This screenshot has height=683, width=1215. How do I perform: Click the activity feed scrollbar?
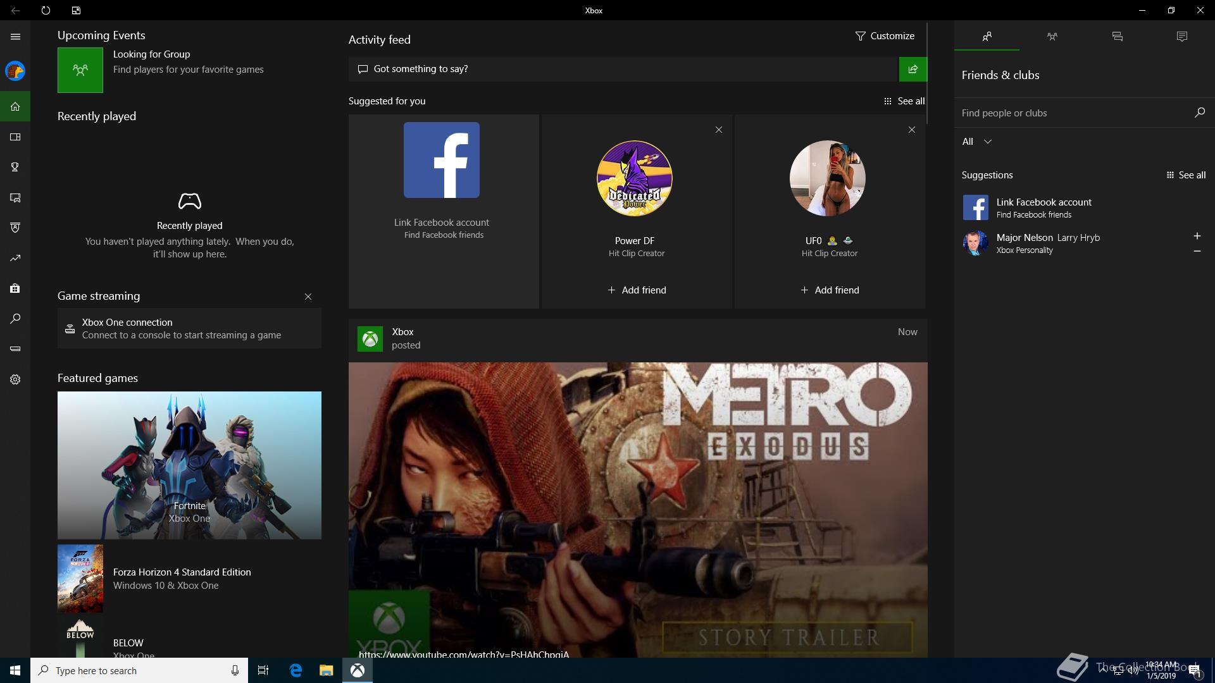[927, 73]
